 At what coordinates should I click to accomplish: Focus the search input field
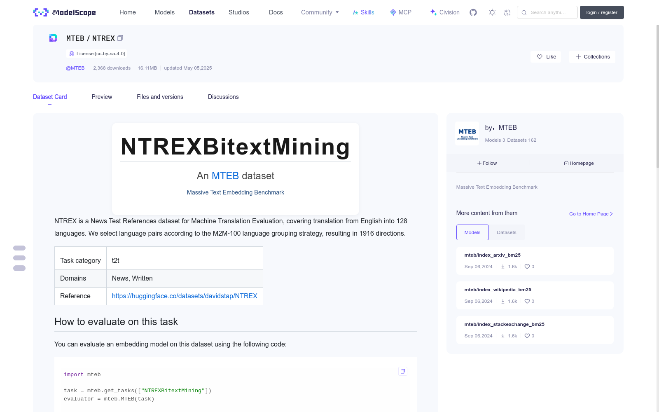pyautogui.click(x=547, y=12)
